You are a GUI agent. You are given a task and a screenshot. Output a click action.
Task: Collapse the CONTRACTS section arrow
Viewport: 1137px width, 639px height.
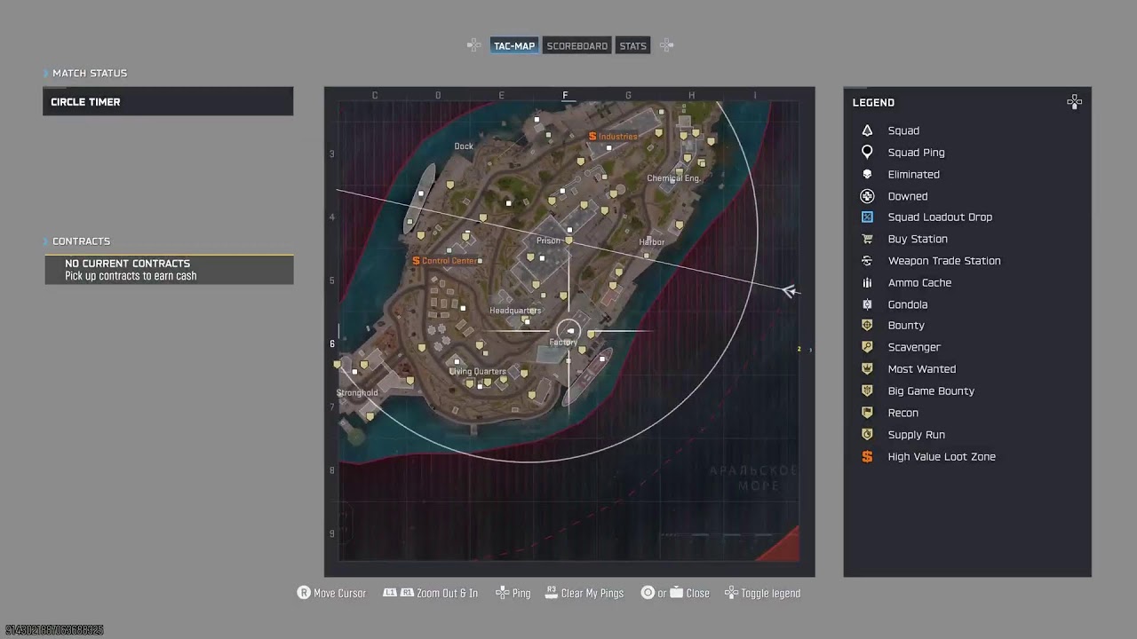(x=46, y=241)
